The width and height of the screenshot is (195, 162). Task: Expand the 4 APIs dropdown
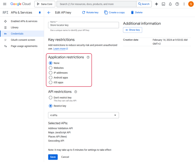[x=83, y=115]
